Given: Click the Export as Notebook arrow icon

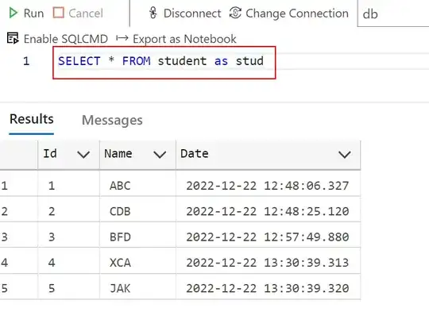Looking at the screenshot, I should click(122, 38).
